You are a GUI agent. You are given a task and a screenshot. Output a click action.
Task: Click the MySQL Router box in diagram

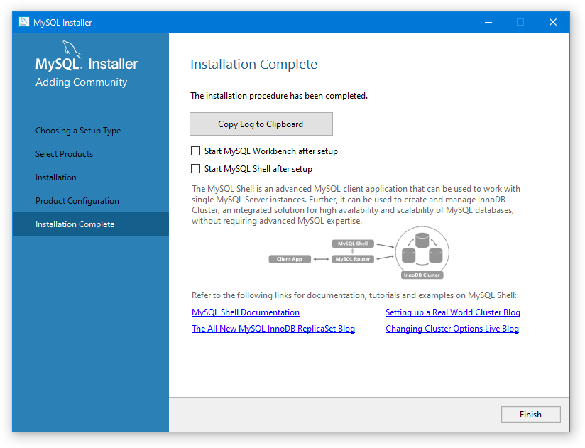353,259
